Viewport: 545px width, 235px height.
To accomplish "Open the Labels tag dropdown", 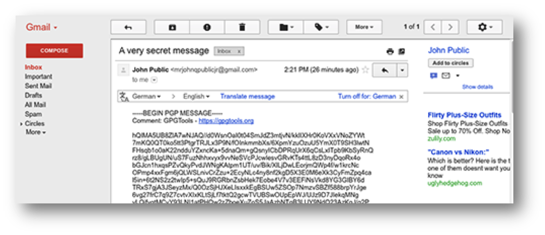I will (x=321, y=27).
